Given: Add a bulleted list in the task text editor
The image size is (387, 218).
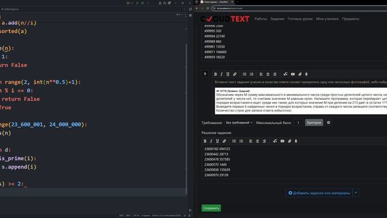Looking at the screenshot, I should tap(244, 74).
